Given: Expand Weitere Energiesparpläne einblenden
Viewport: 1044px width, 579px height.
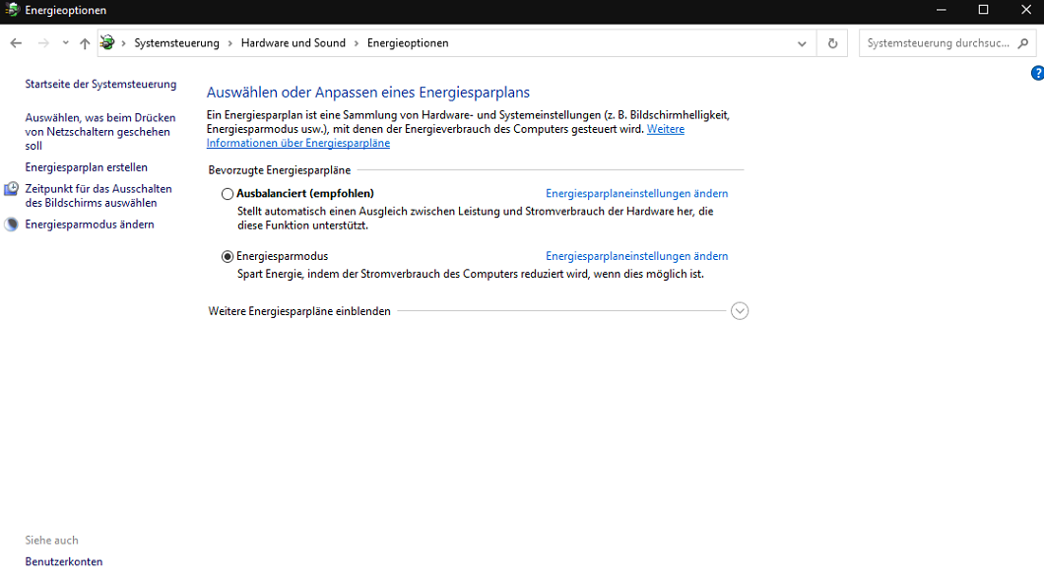Looking at the screenshot, I should click(x=739, y=310).
